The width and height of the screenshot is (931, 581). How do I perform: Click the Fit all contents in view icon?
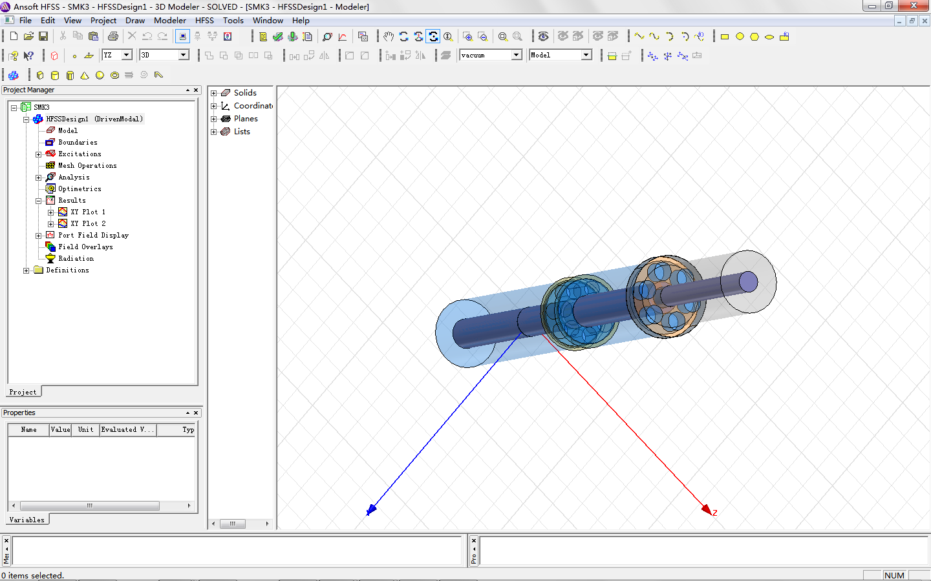(x=502, y=37)
